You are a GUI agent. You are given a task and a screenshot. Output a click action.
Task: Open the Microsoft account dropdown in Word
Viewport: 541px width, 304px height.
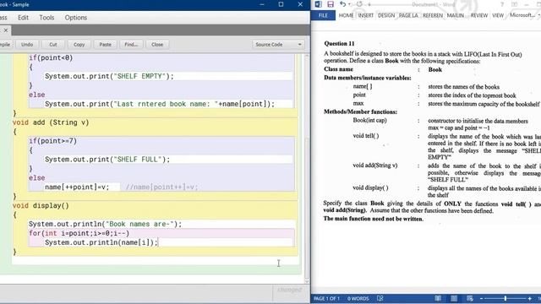[524, 15]
